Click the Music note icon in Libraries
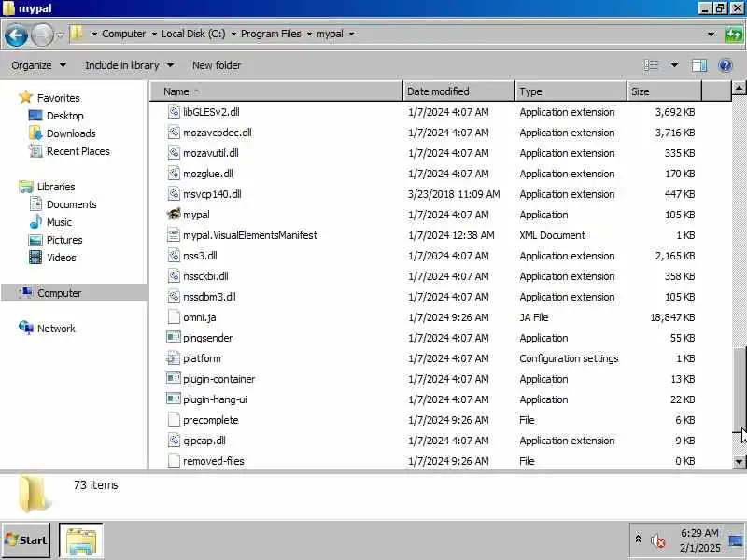 tap(35, 222)
